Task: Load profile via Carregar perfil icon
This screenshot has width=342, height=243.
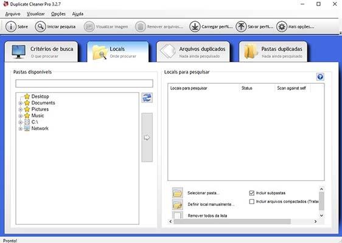Action: click(x=195, y=27)
